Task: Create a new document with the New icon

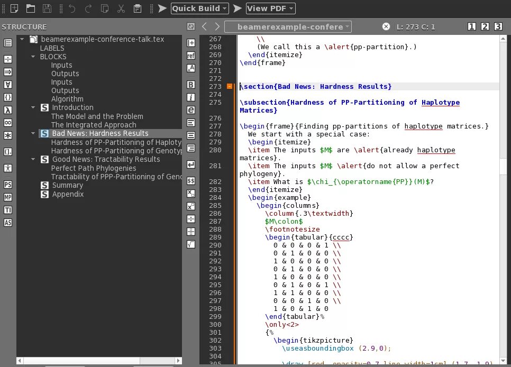Action: (14, 8)
